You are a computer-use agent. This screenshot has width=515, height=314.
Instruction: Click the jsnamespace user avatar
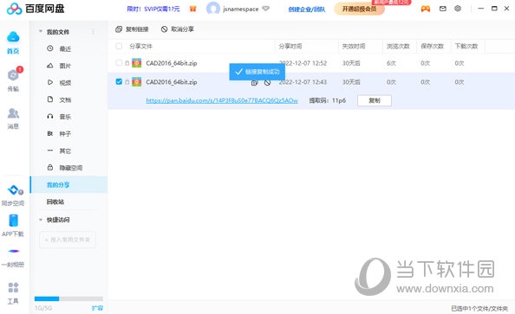coord(212,9)
